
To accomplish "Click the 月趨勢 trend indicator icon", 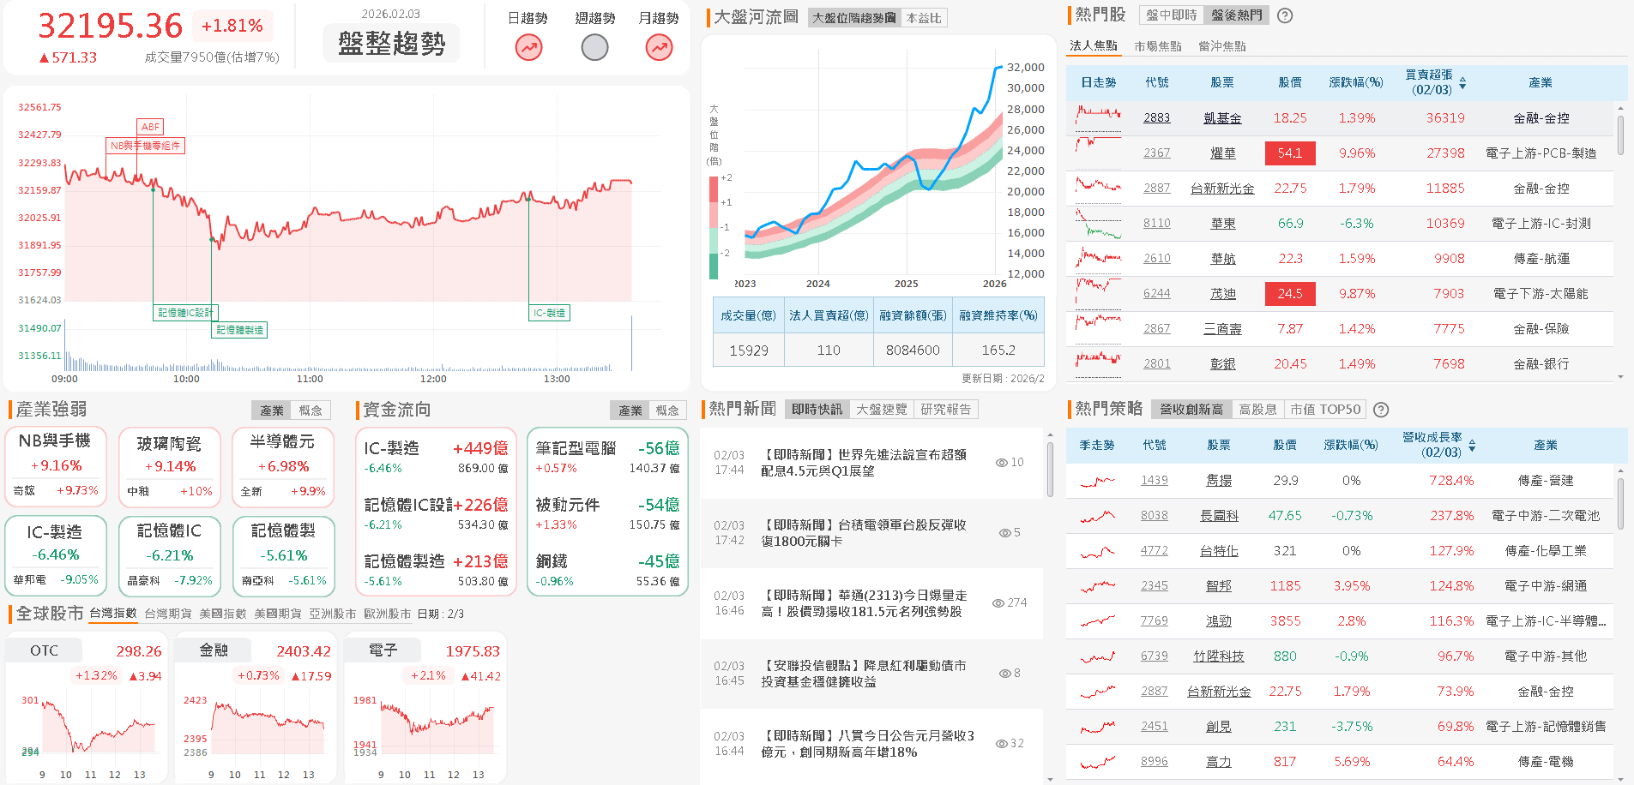I will 658,48.
